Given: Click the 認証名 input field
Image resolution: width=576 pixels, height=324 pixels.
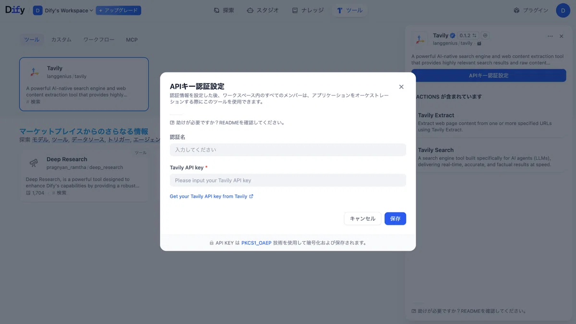Looking at the screenshot, I should click(x=288, y=150).
